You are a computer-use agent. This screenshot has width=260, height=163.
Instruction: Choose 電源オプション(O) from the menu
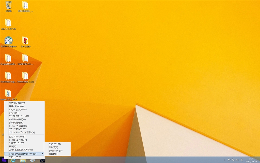click(x=24, y=106)
